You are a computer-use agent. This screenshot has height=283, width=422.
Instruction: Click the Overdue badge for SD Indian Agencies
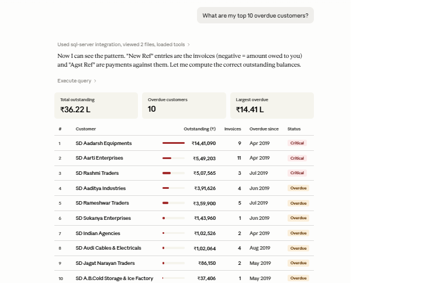pos(298,233)
